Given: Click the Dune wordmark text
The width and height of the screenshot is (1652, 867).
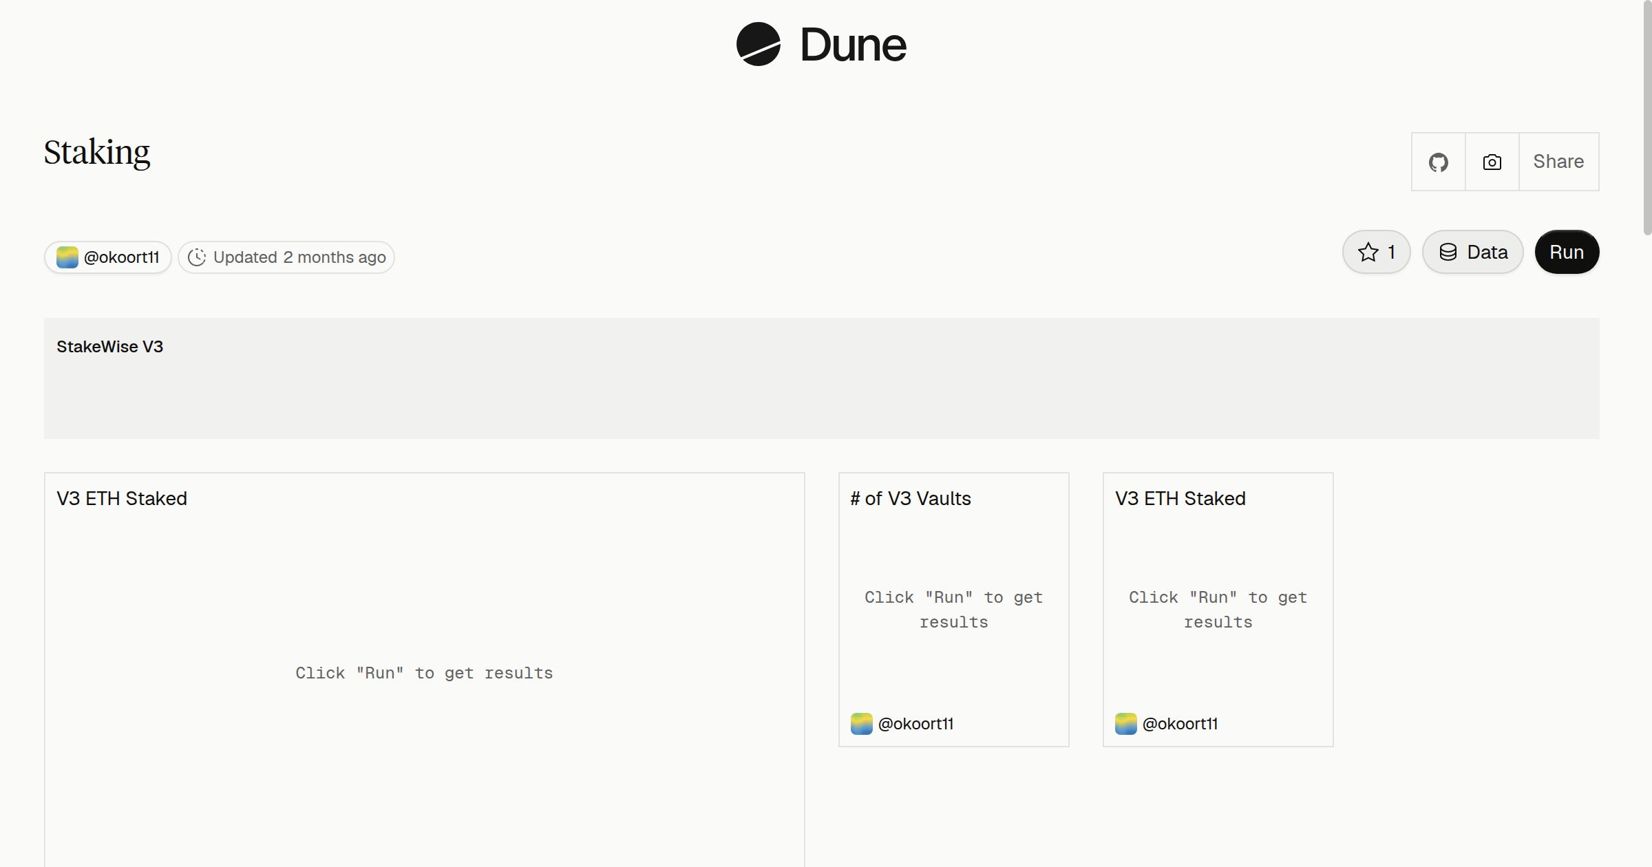Looking at the screenshot, I should tap(853, 45).
